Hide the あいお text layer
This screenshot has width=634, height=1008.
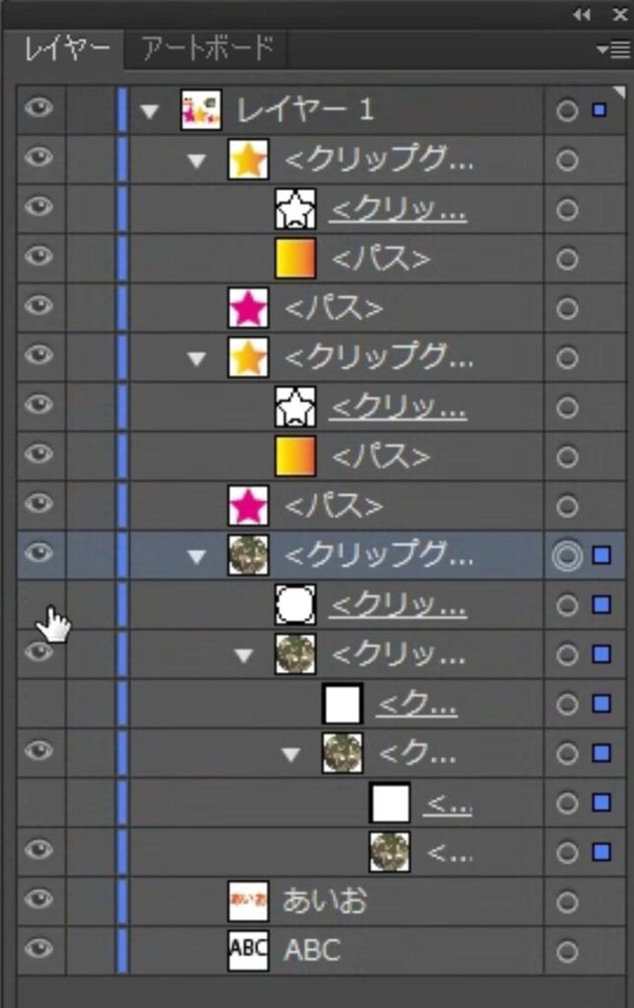pyautogui.click(x=38, y=900)
